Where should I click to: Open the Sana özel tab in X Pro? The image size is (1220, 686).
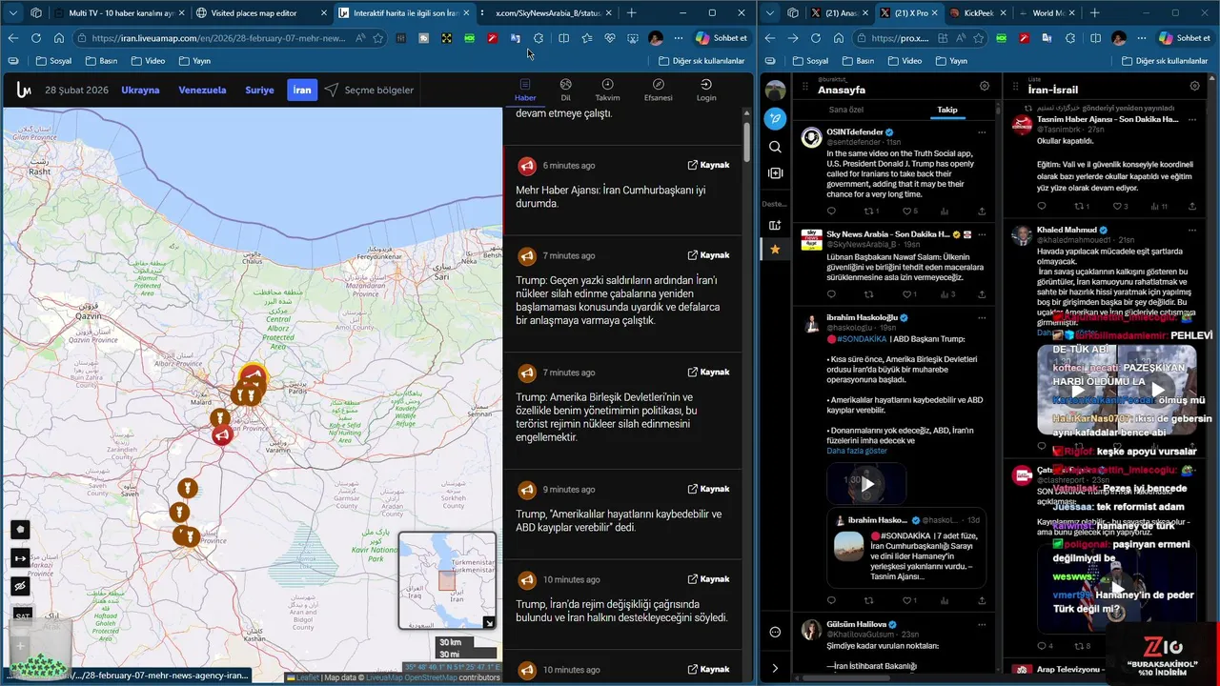pyautogui.click(x=845, y=110)
